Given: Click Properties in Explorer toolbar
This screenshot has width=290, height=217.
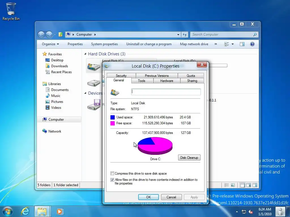Looking at the screenshot, I should tap(75, 44).
